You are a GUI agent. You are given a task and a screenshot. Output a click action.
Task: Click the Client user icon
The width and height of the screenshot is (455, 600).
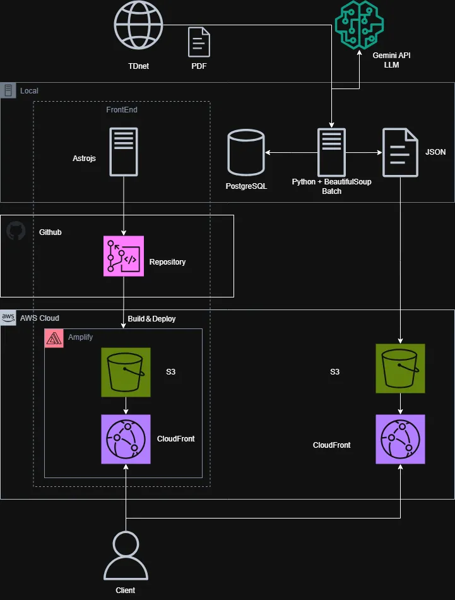[x=126, y=556]
